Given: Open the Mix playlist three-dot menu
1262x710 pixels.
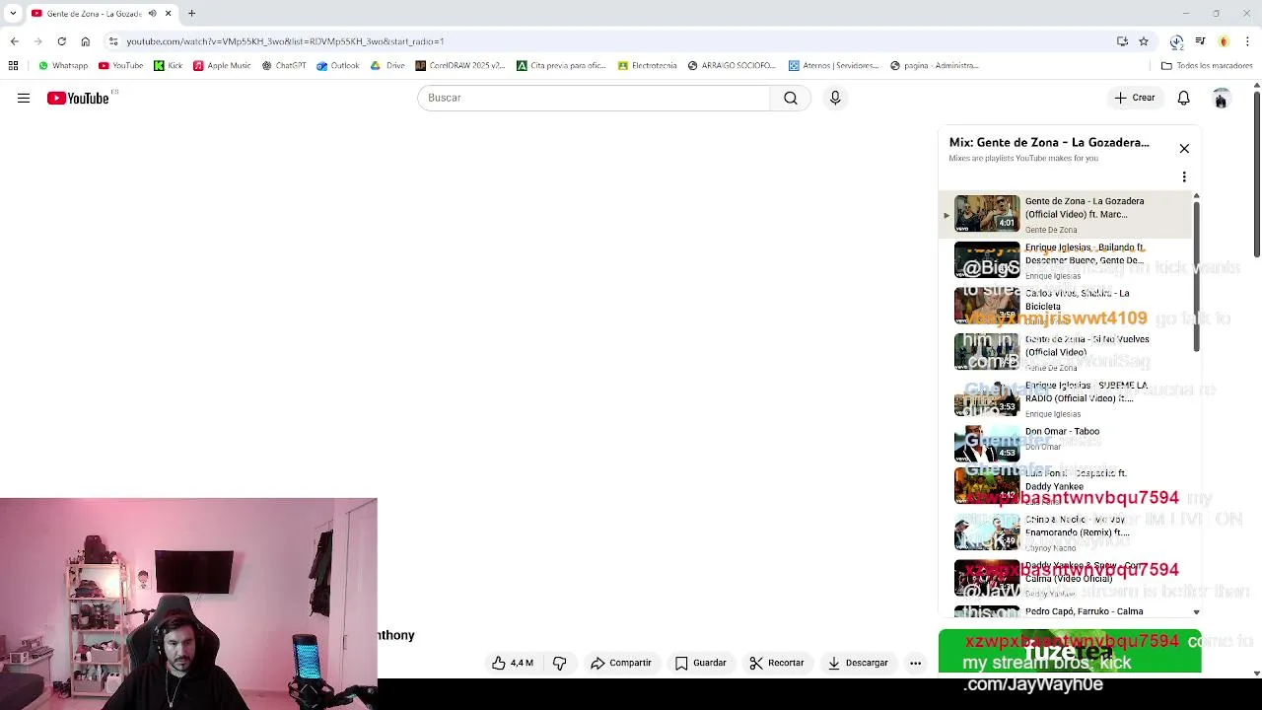Looking at the screenshot, I should pyautogui.click(x=1184, y=177).
